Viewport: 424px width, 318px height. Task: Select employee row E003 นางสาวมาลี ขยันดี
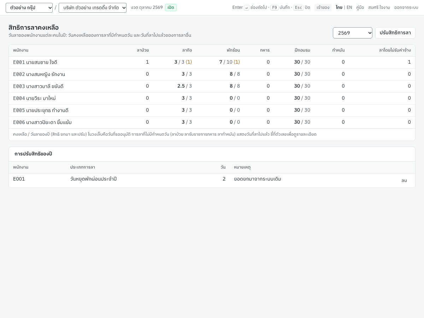pyautogui.click(x=212, y=86)
